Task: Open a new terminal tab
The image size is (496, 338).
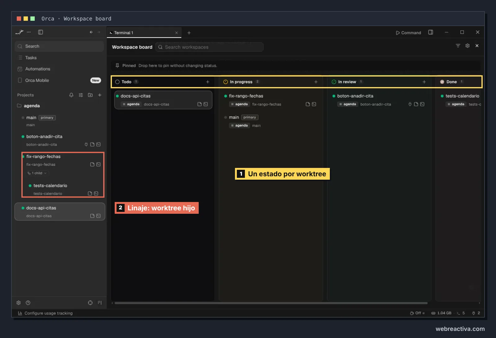Action: 189,33
